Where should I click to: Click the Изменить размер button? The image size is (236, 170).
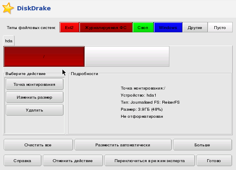pos(35,97)
